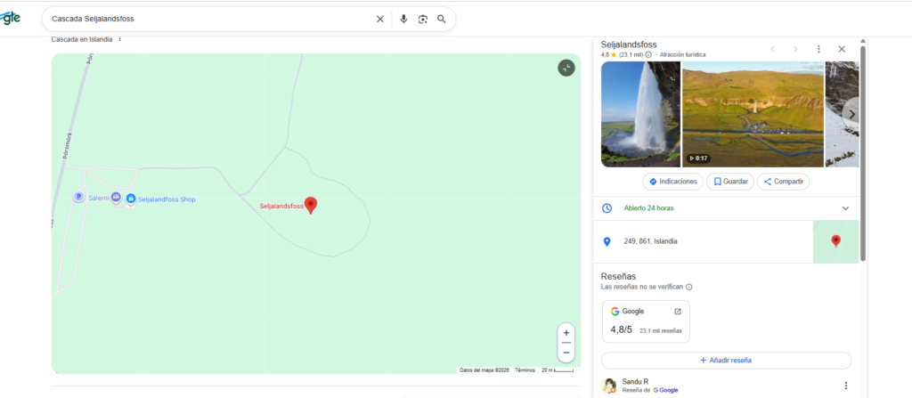
Task: Save the place with Guardar button
Action: click(x=729, y=182)
